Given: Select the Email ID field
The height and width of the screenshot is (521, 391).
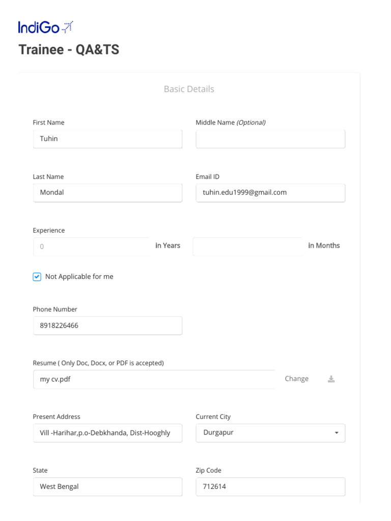Looking at the screenshot, I should [x=270, y=193].
